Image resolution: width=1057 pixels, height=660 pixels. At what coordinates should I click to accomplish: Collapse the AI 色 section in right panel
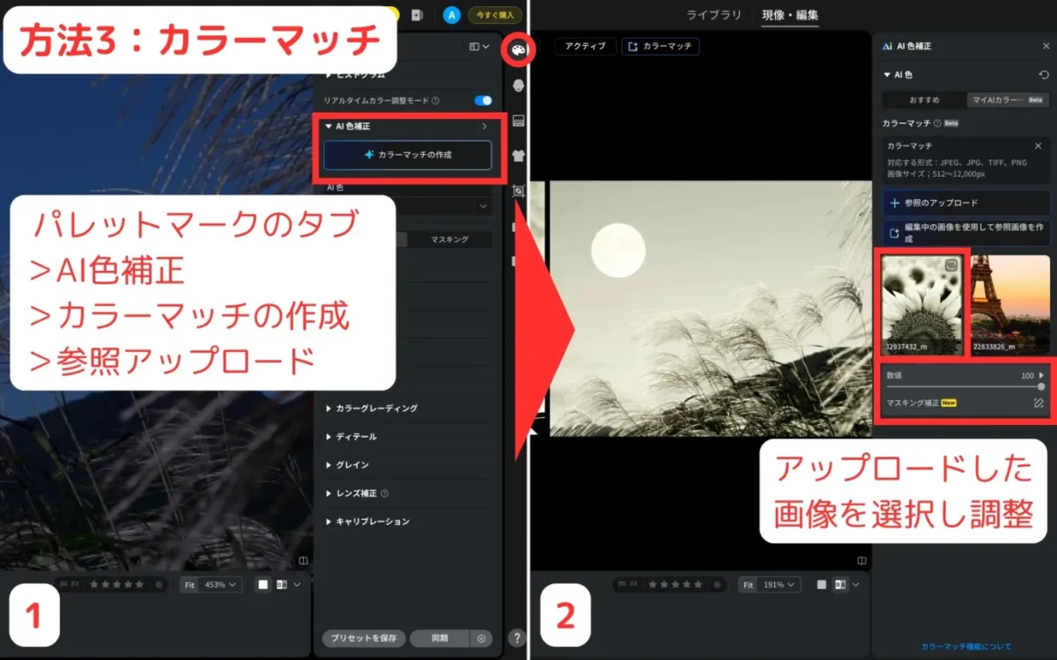pos(887,76)
